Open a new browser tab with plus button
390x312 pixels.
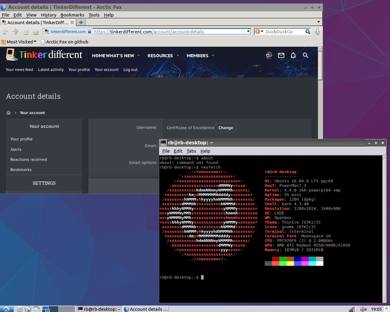pos(81,22)
